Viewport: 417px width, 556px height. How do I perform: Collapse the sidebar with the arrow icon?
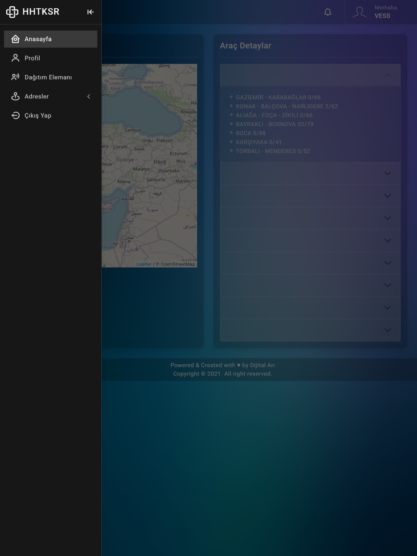[x=90, y=12]
